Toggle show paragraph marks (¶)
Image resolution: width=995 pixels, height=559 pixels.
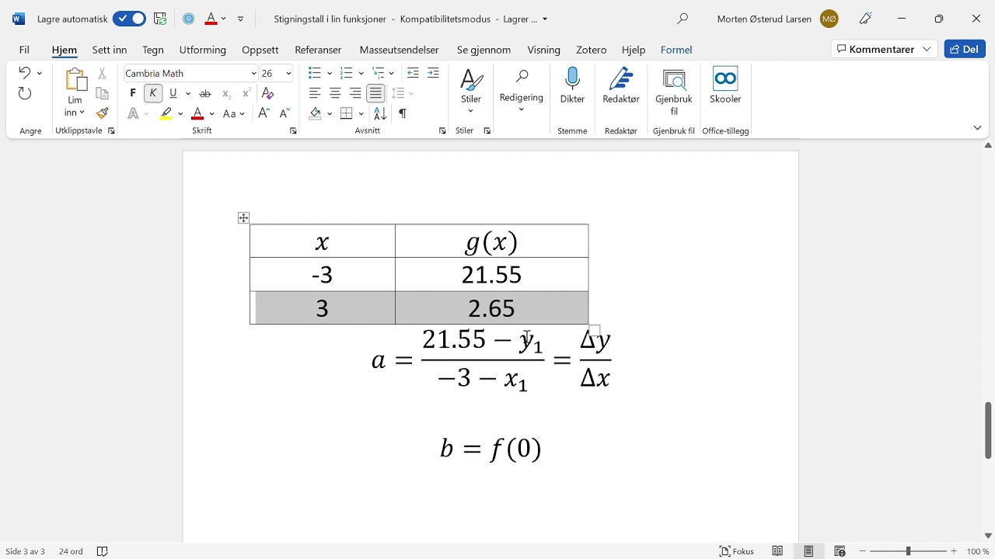(x=403, y=113)
